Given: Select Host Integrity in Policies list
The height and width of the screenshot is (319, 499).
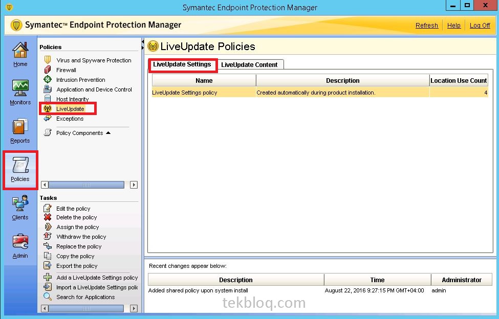Looking at the screenshot, I should [72, 99].
